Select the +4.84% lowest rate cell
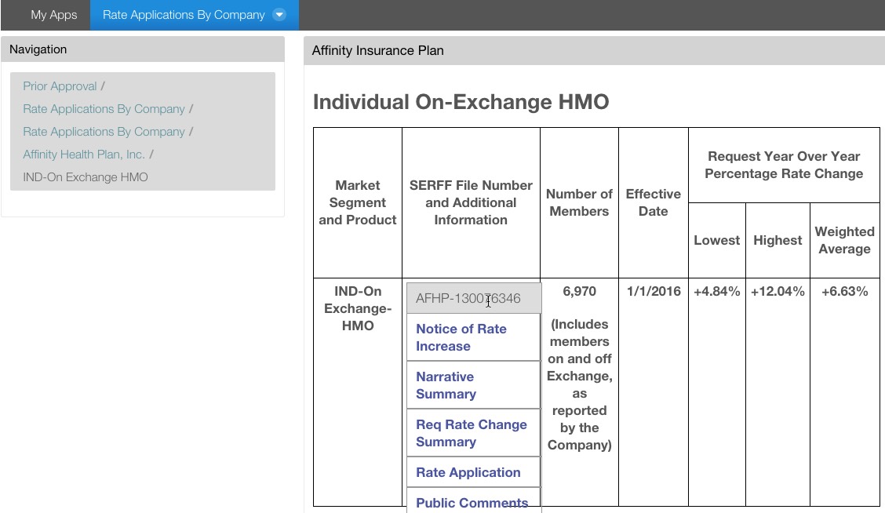885x513 pixels. pos(716,292)
